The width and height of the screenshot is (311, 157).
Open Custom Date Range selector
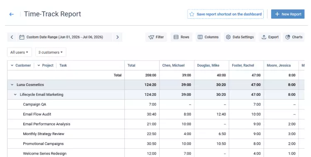pyautogui.click(x=65, y=37)
